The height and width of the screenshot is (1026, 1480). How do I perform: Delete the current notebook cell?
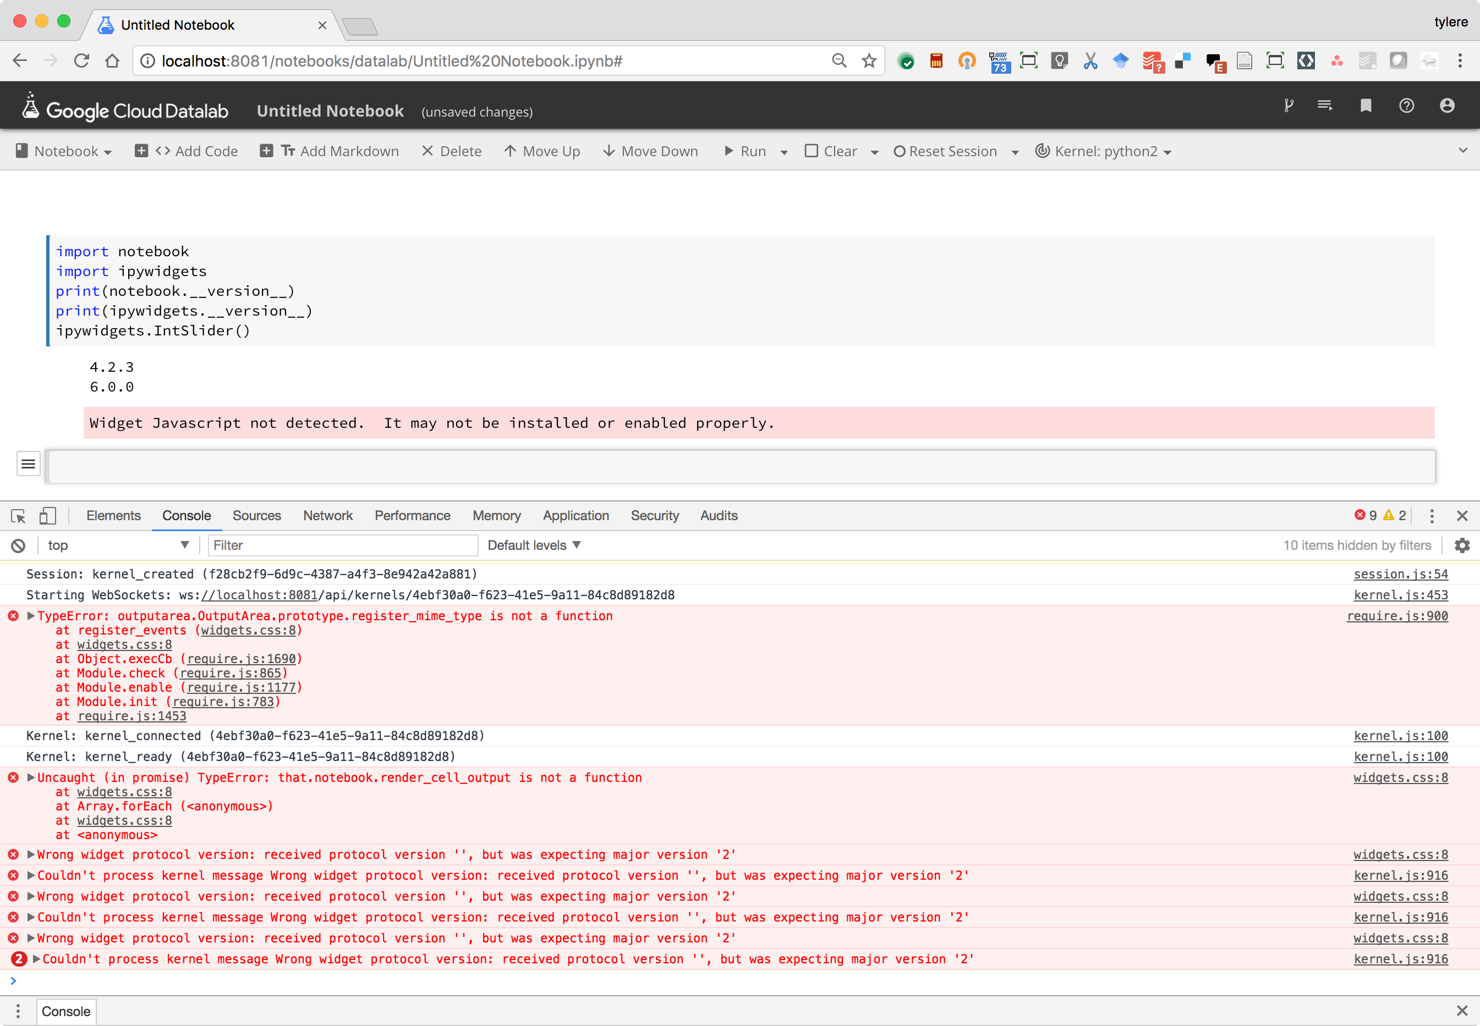point(452,151)
